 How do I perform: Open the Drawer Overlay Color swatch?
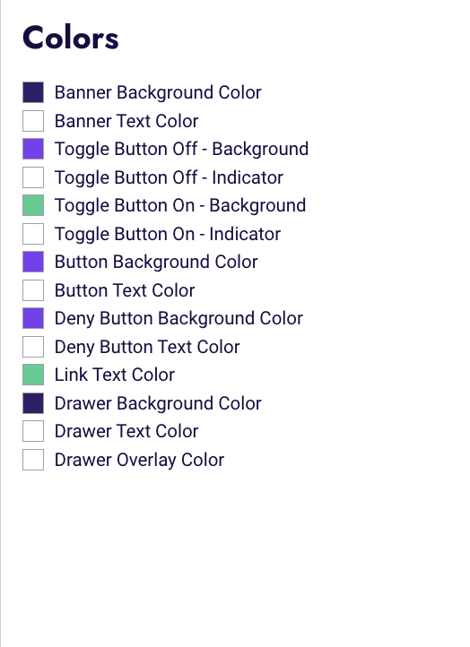pos(33,460)
